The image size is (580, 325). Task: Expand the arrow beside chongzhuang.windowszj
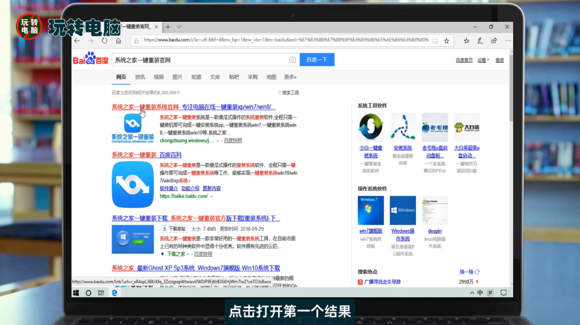tap(218, 140)
